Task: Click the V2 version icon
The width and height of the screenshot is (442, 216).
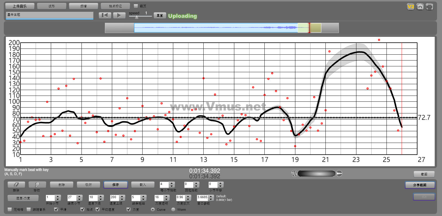Action: [411, 7]
